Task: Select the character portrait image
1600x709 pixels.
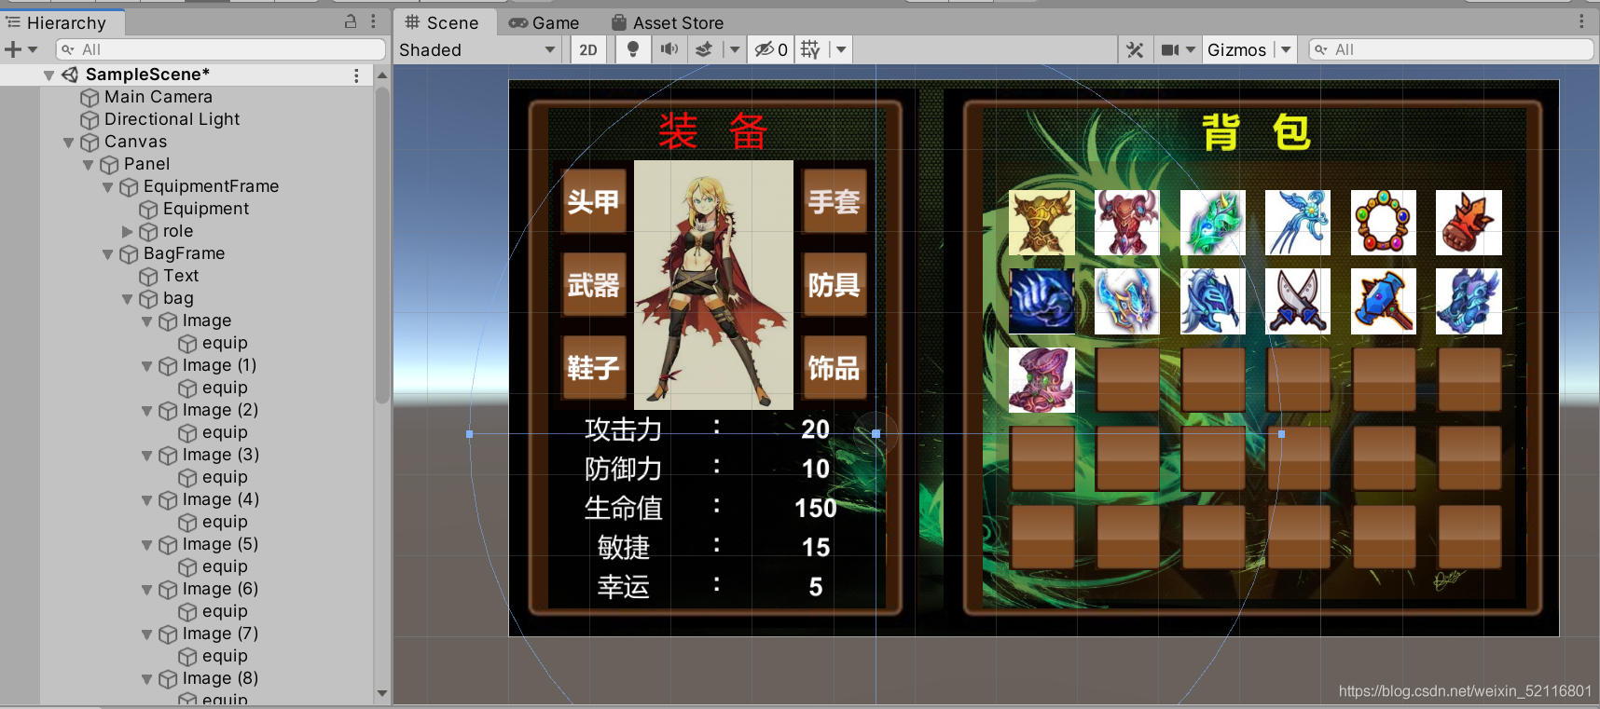Action: click(x=714, y=285)
